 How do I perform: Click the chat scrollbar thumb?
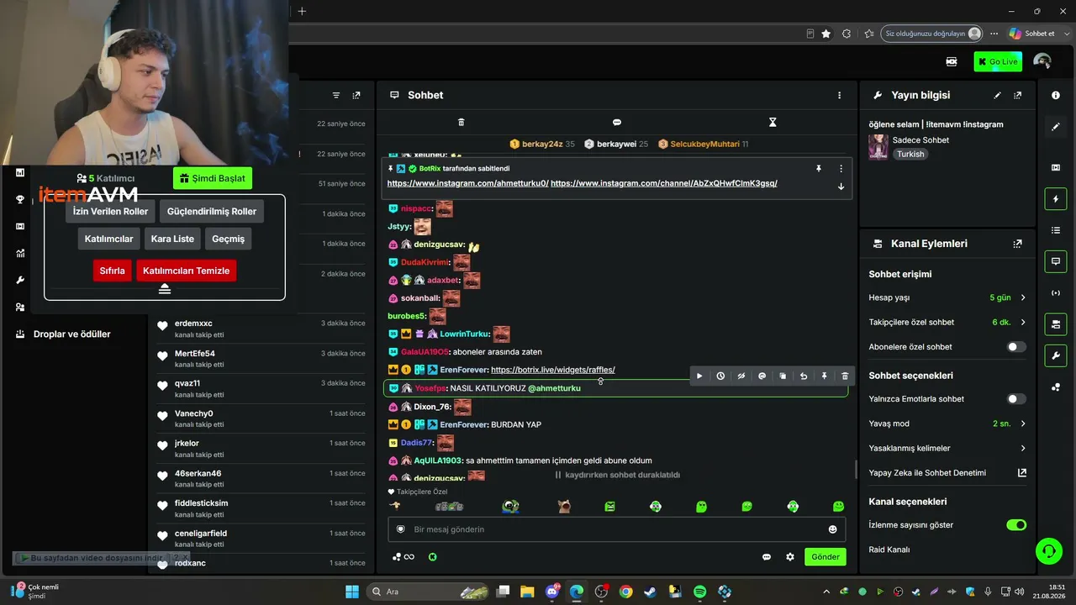[856, 469]
